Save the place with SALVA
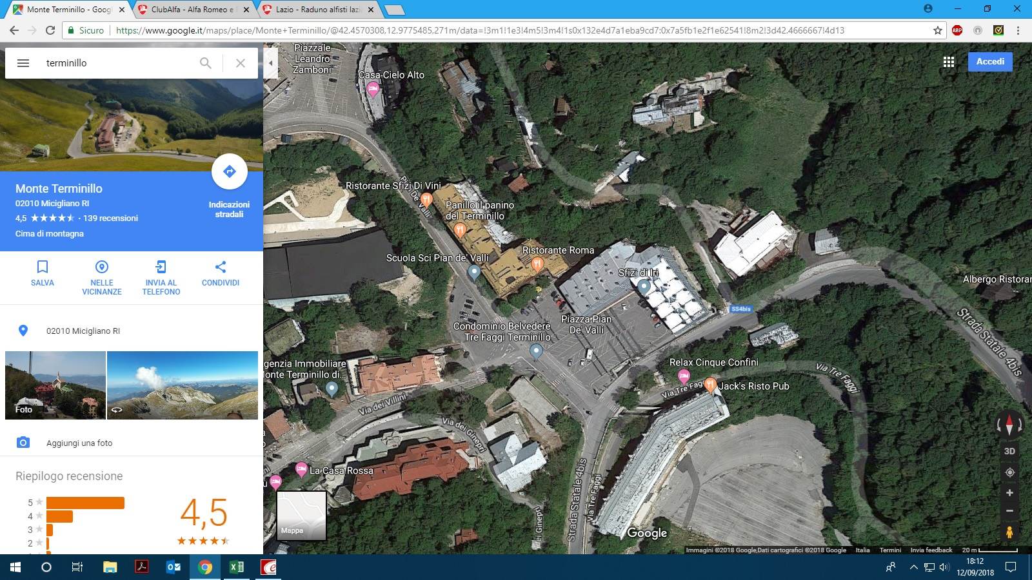This screenshot has width=1032, height=580. click(x=43, y=273)
